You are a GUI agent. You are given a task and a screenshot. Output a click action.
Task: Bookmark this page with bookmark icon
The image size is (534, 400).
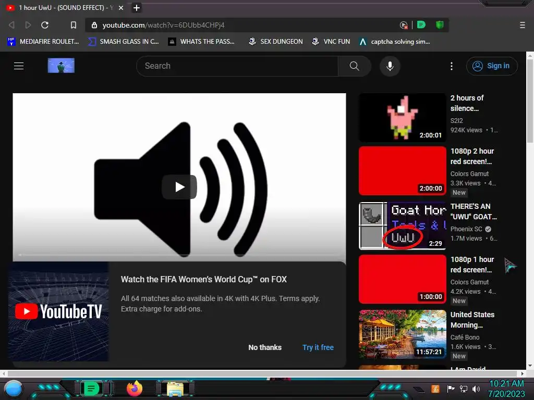coord(73,25)
